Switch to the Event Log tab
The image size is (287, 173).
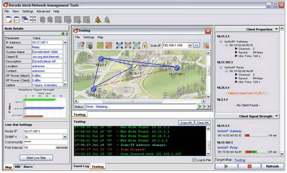81,166
